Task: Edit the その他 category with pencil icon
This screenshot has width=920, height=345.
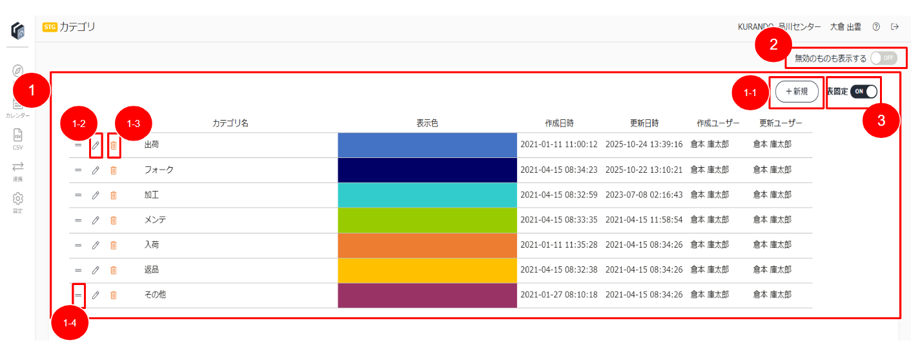Action: pyautogui.click(x=96, y=295)
